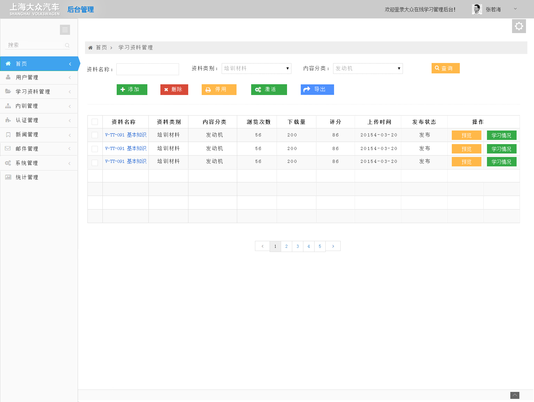Image resolution: width=534 pixels, height=402 pixels.
Task: Open first row V-TT-091 基本知识 link
Action: (126, 135)
